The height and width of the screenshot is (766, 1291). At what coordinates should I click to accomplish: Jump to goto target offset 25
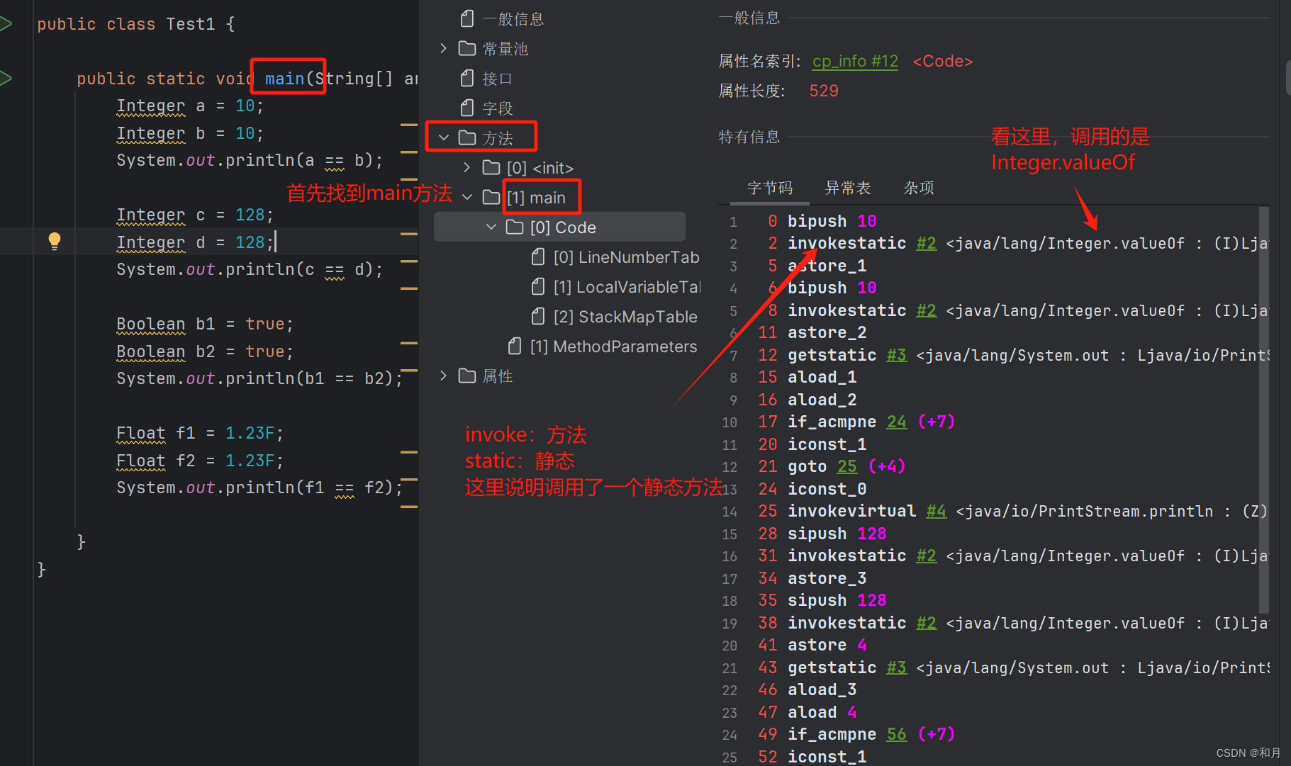846,466
